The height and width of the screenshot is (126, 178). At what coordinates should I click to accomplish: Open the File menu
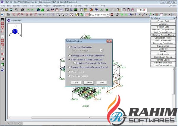(x=3, y=6)
